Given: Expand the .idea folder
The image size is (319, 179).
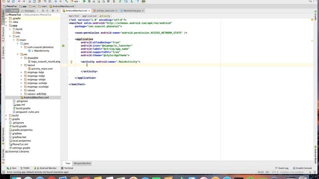Looking at the screenshot, I should pos(6,22).
